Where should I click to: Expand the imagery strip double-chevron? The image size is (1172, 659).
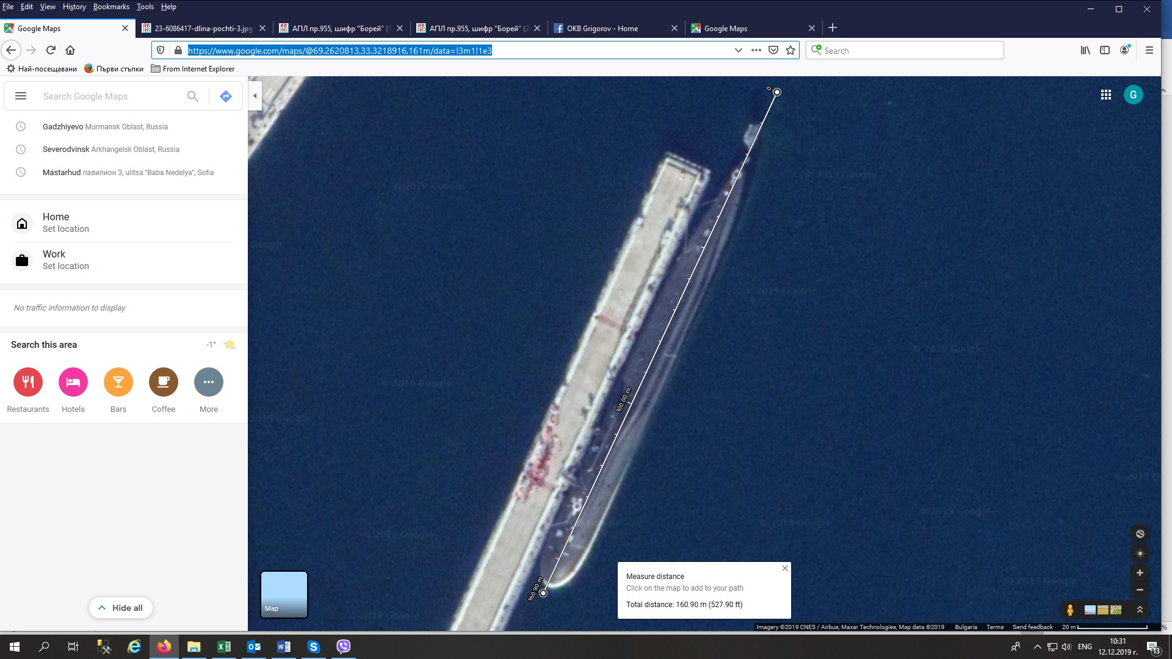coord(1140,610)
